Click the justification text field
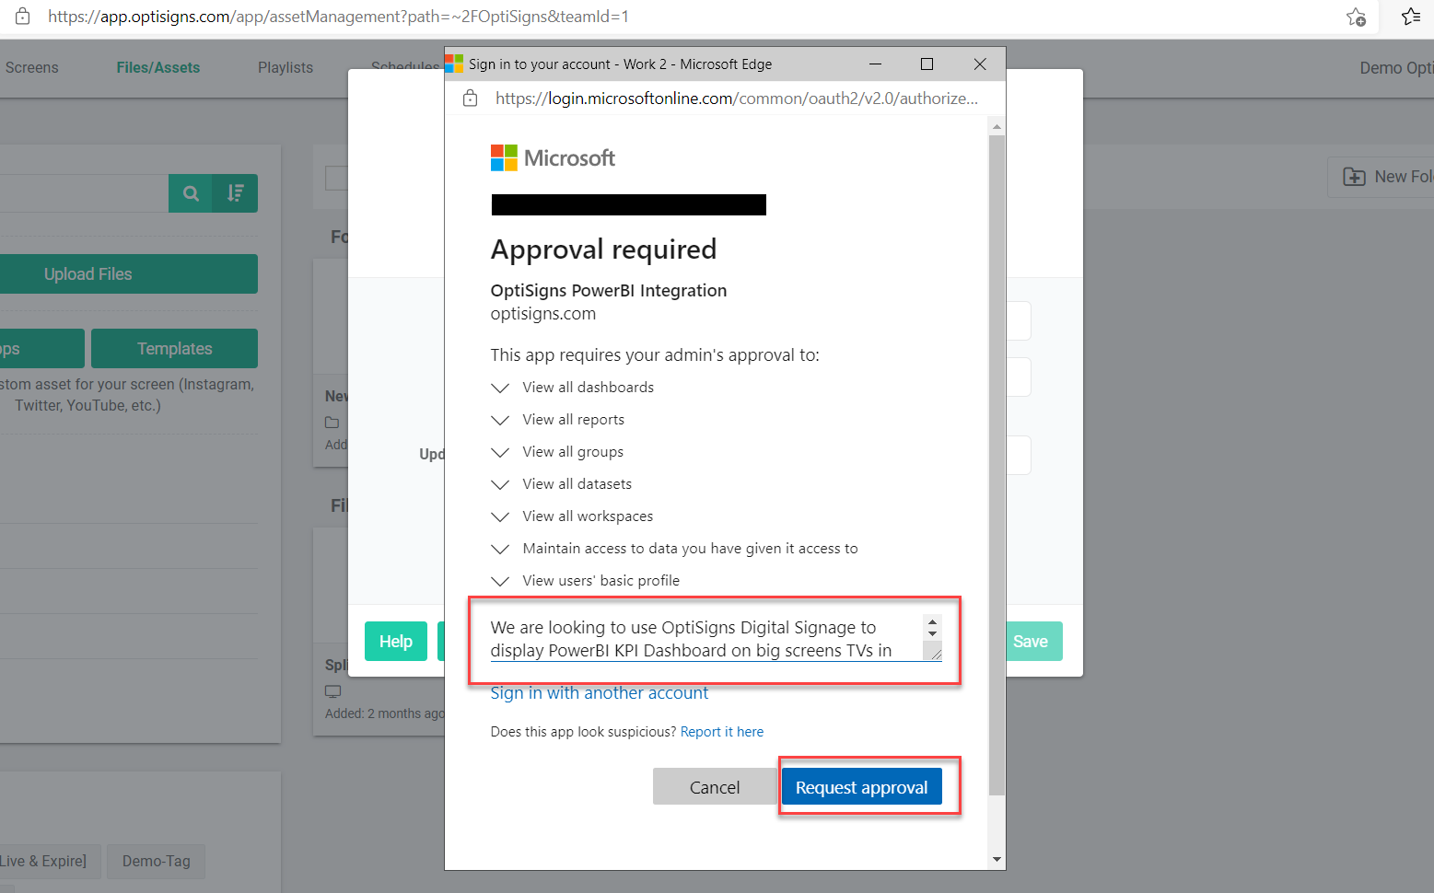1434x893 pixels. 705,639
